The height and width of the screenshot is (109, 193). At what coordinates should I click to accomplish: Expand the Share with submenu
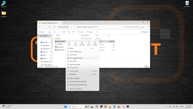(82, 55)
